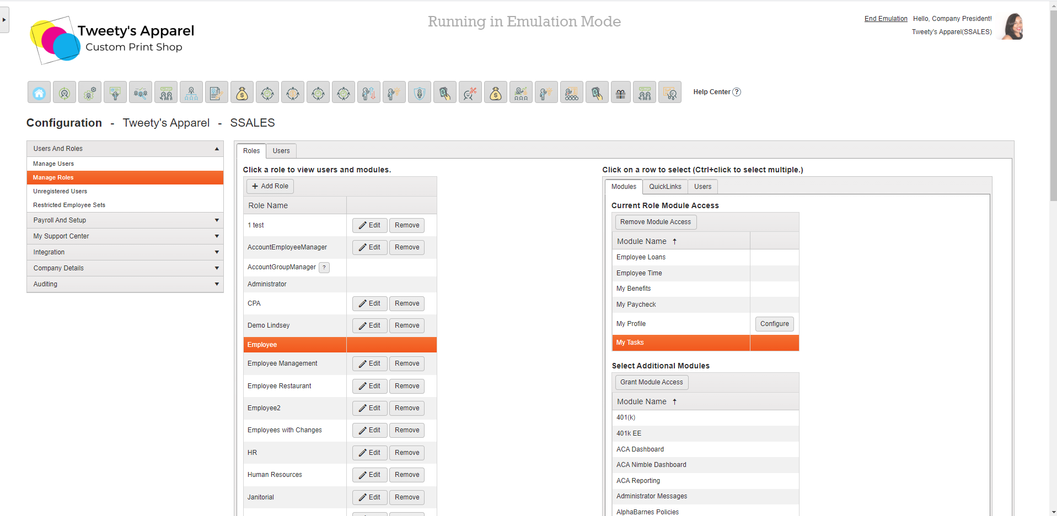
Task: Go to the Home icon in toolbar
Action: point(39,93)
